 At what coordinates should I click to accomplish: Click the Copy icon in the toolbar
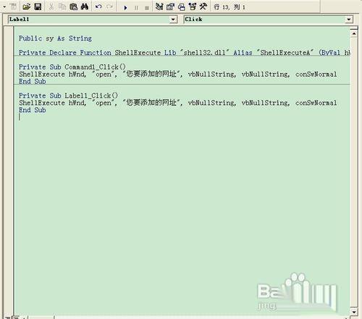[x=62, y=7]
